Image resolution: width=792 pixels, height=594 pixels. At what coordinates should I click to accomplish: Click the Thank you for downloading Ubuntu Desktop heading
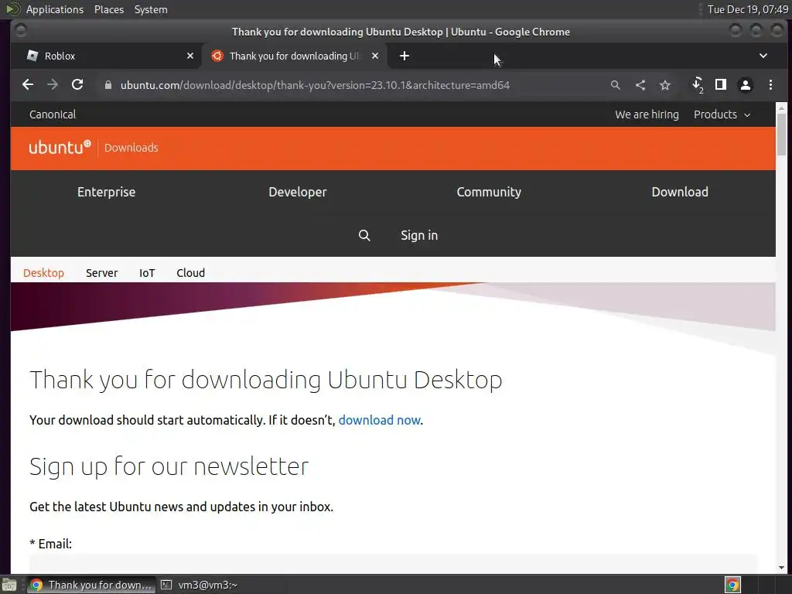click(x=266, y=380)
